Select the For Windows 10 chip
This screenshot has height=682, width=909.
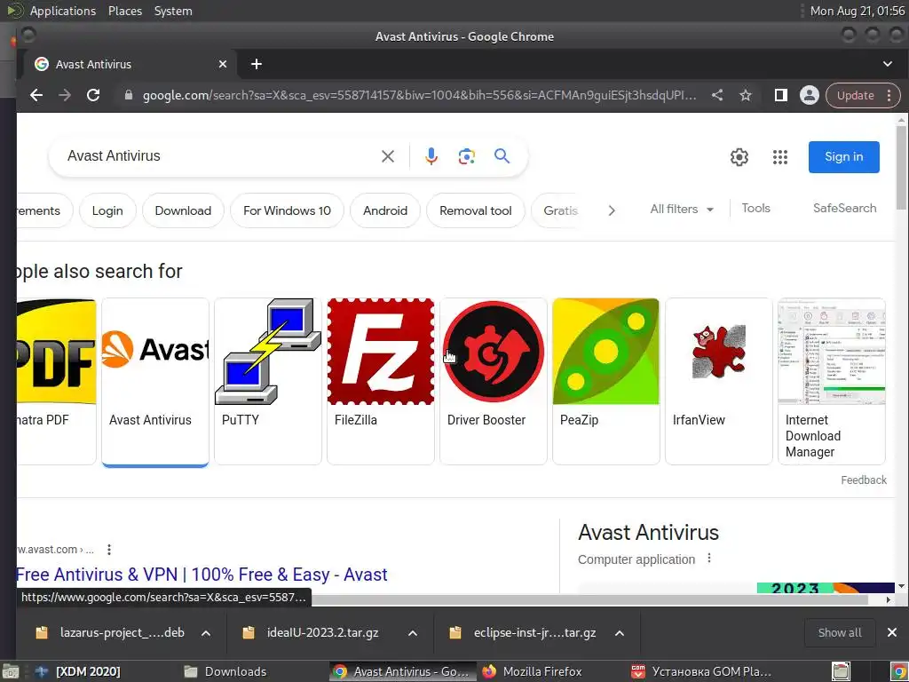pyautogui.click(x=287, y=210)
